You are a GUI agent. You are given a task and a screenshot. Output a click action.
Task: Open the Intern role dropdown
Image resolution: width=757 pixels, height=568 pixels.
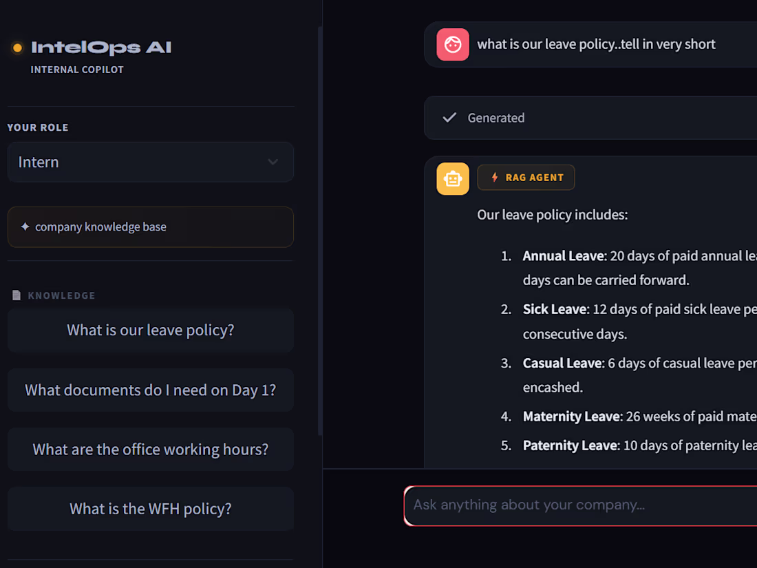click(150, 162)
